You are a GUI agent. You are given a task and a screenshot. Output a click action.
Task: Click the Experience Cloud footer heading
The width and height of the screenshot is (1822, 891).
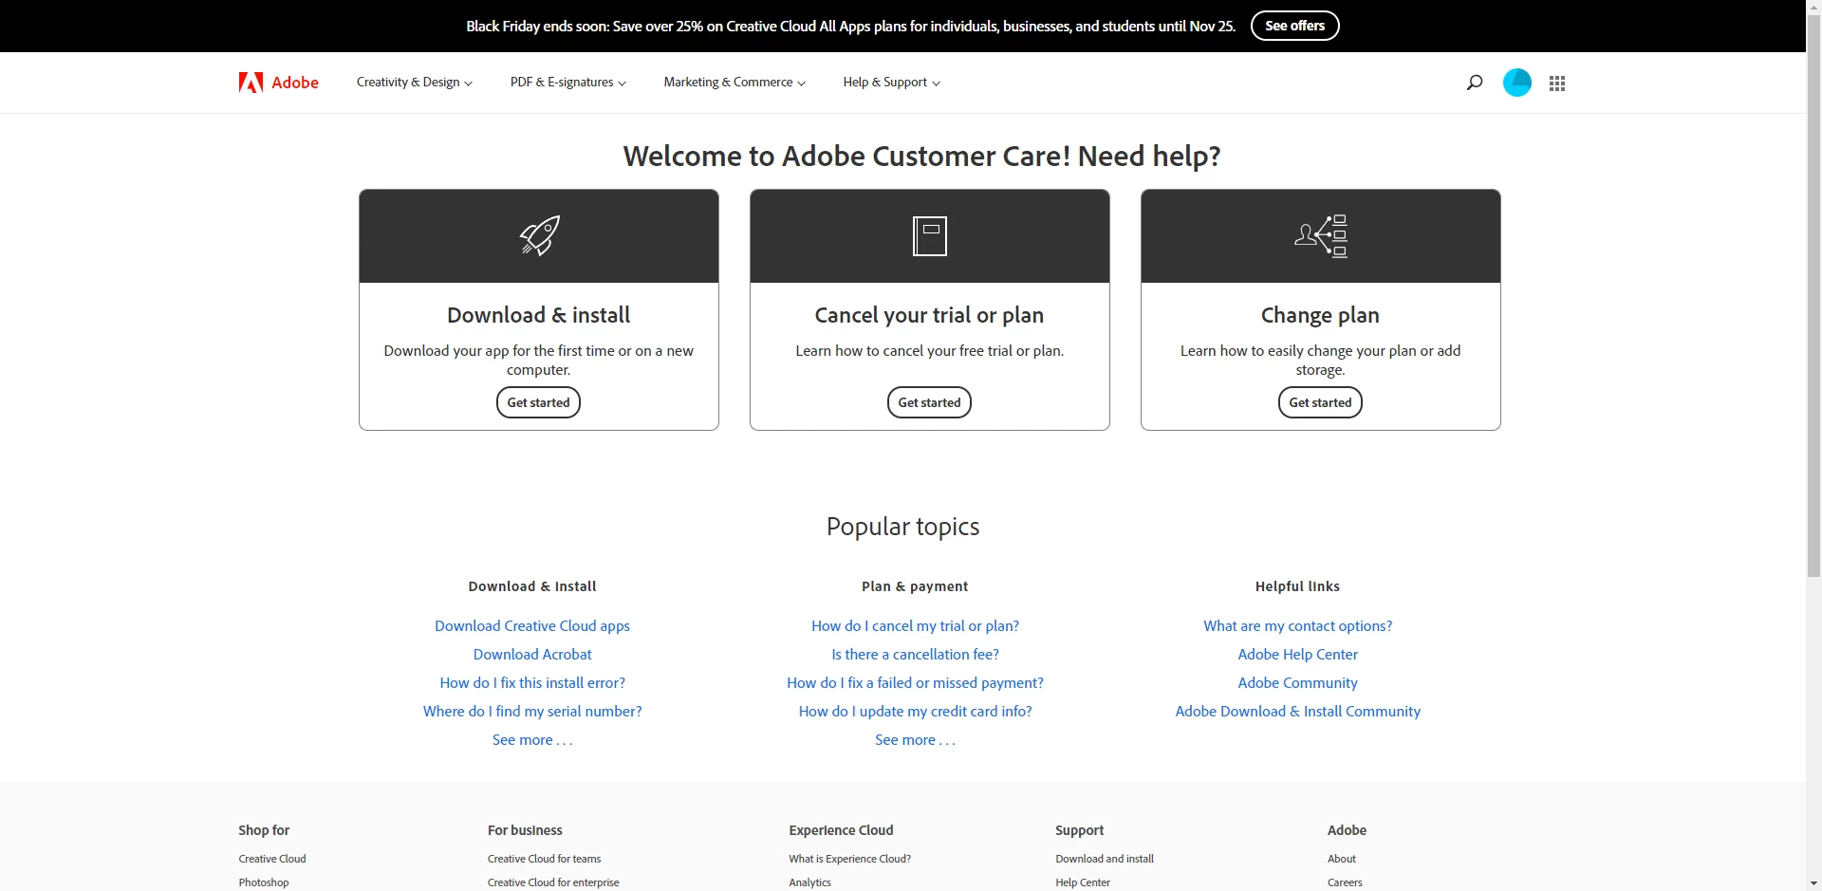coord(841,830)
